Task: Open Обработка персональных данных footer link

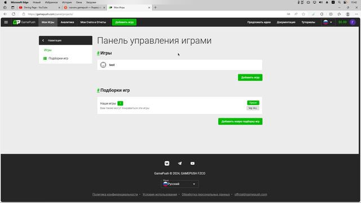Action: pyautogui.click(x=205, y=195)
